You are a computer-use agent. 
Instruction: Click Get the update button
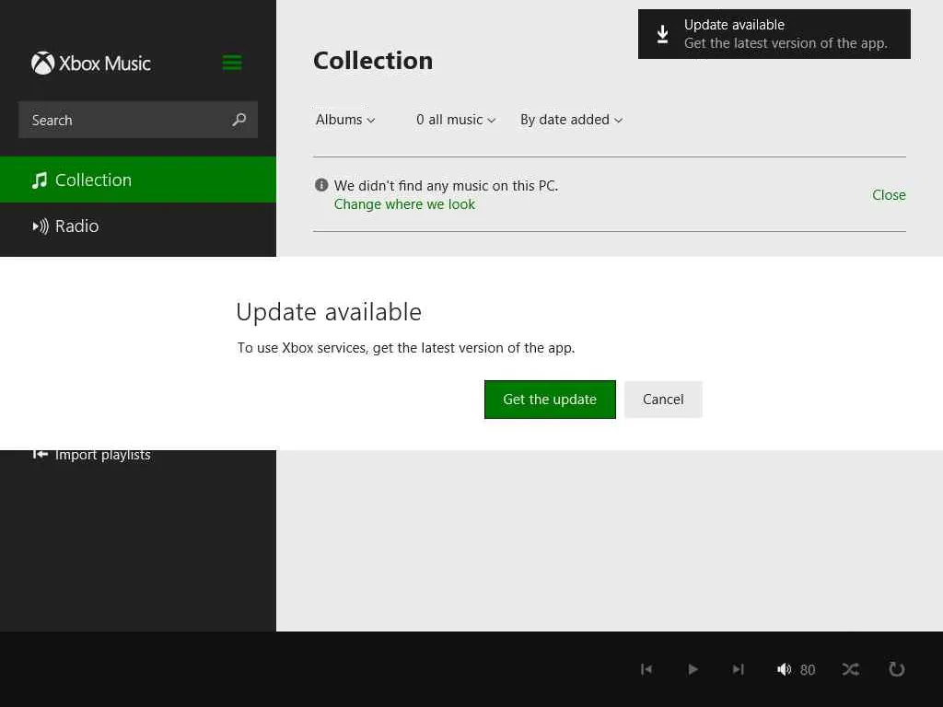pyautogui.click(x=550, y=400)
